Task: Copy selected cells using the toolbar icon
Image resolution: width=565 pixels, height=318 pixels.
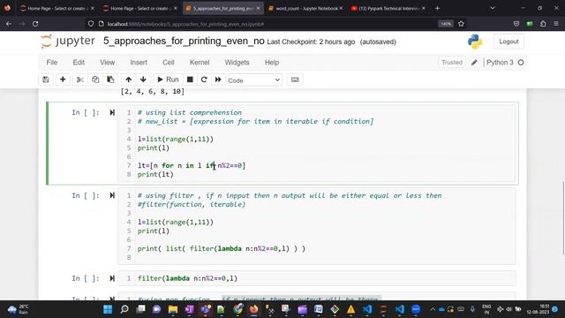Action: tap(95, 79)
